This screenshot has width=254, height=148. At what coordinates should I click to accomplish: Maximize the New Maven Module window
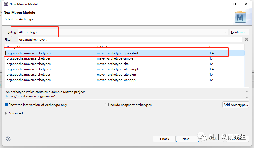click(234, 4)
